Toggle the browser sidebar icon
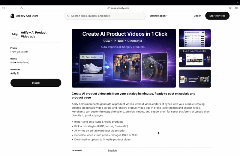 point(4,8)
